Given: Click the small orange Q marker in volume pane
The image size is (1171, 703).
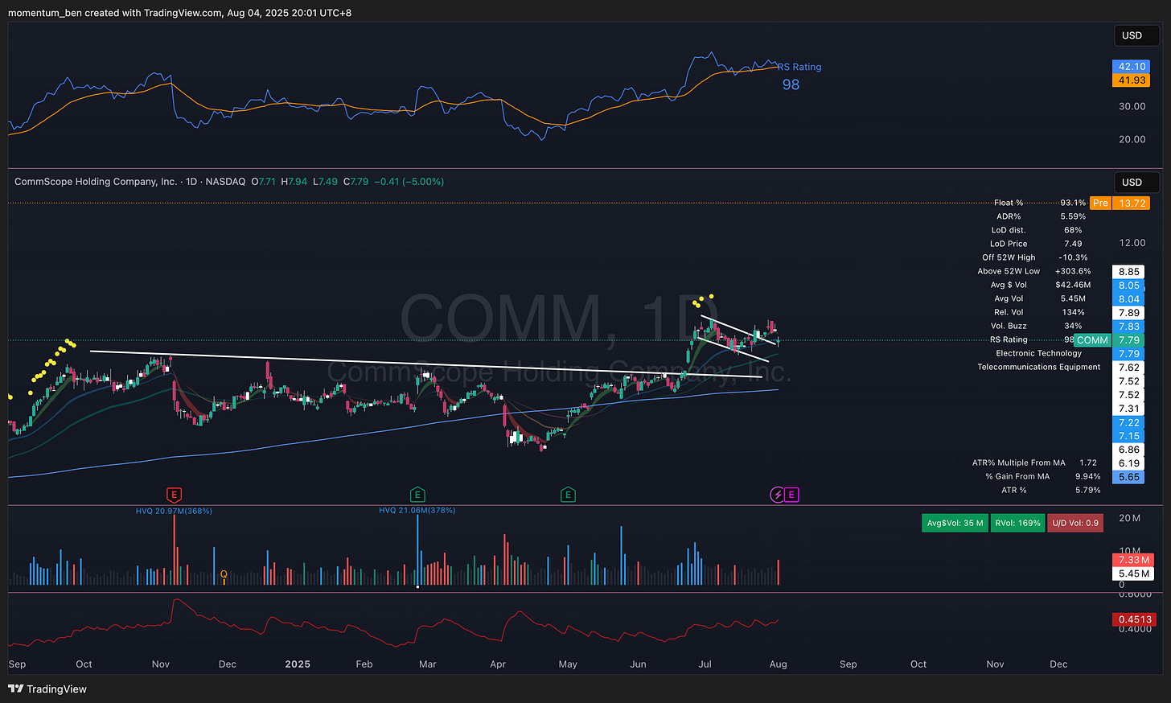Looking at the screenshot, I should (x=224, y=574).
